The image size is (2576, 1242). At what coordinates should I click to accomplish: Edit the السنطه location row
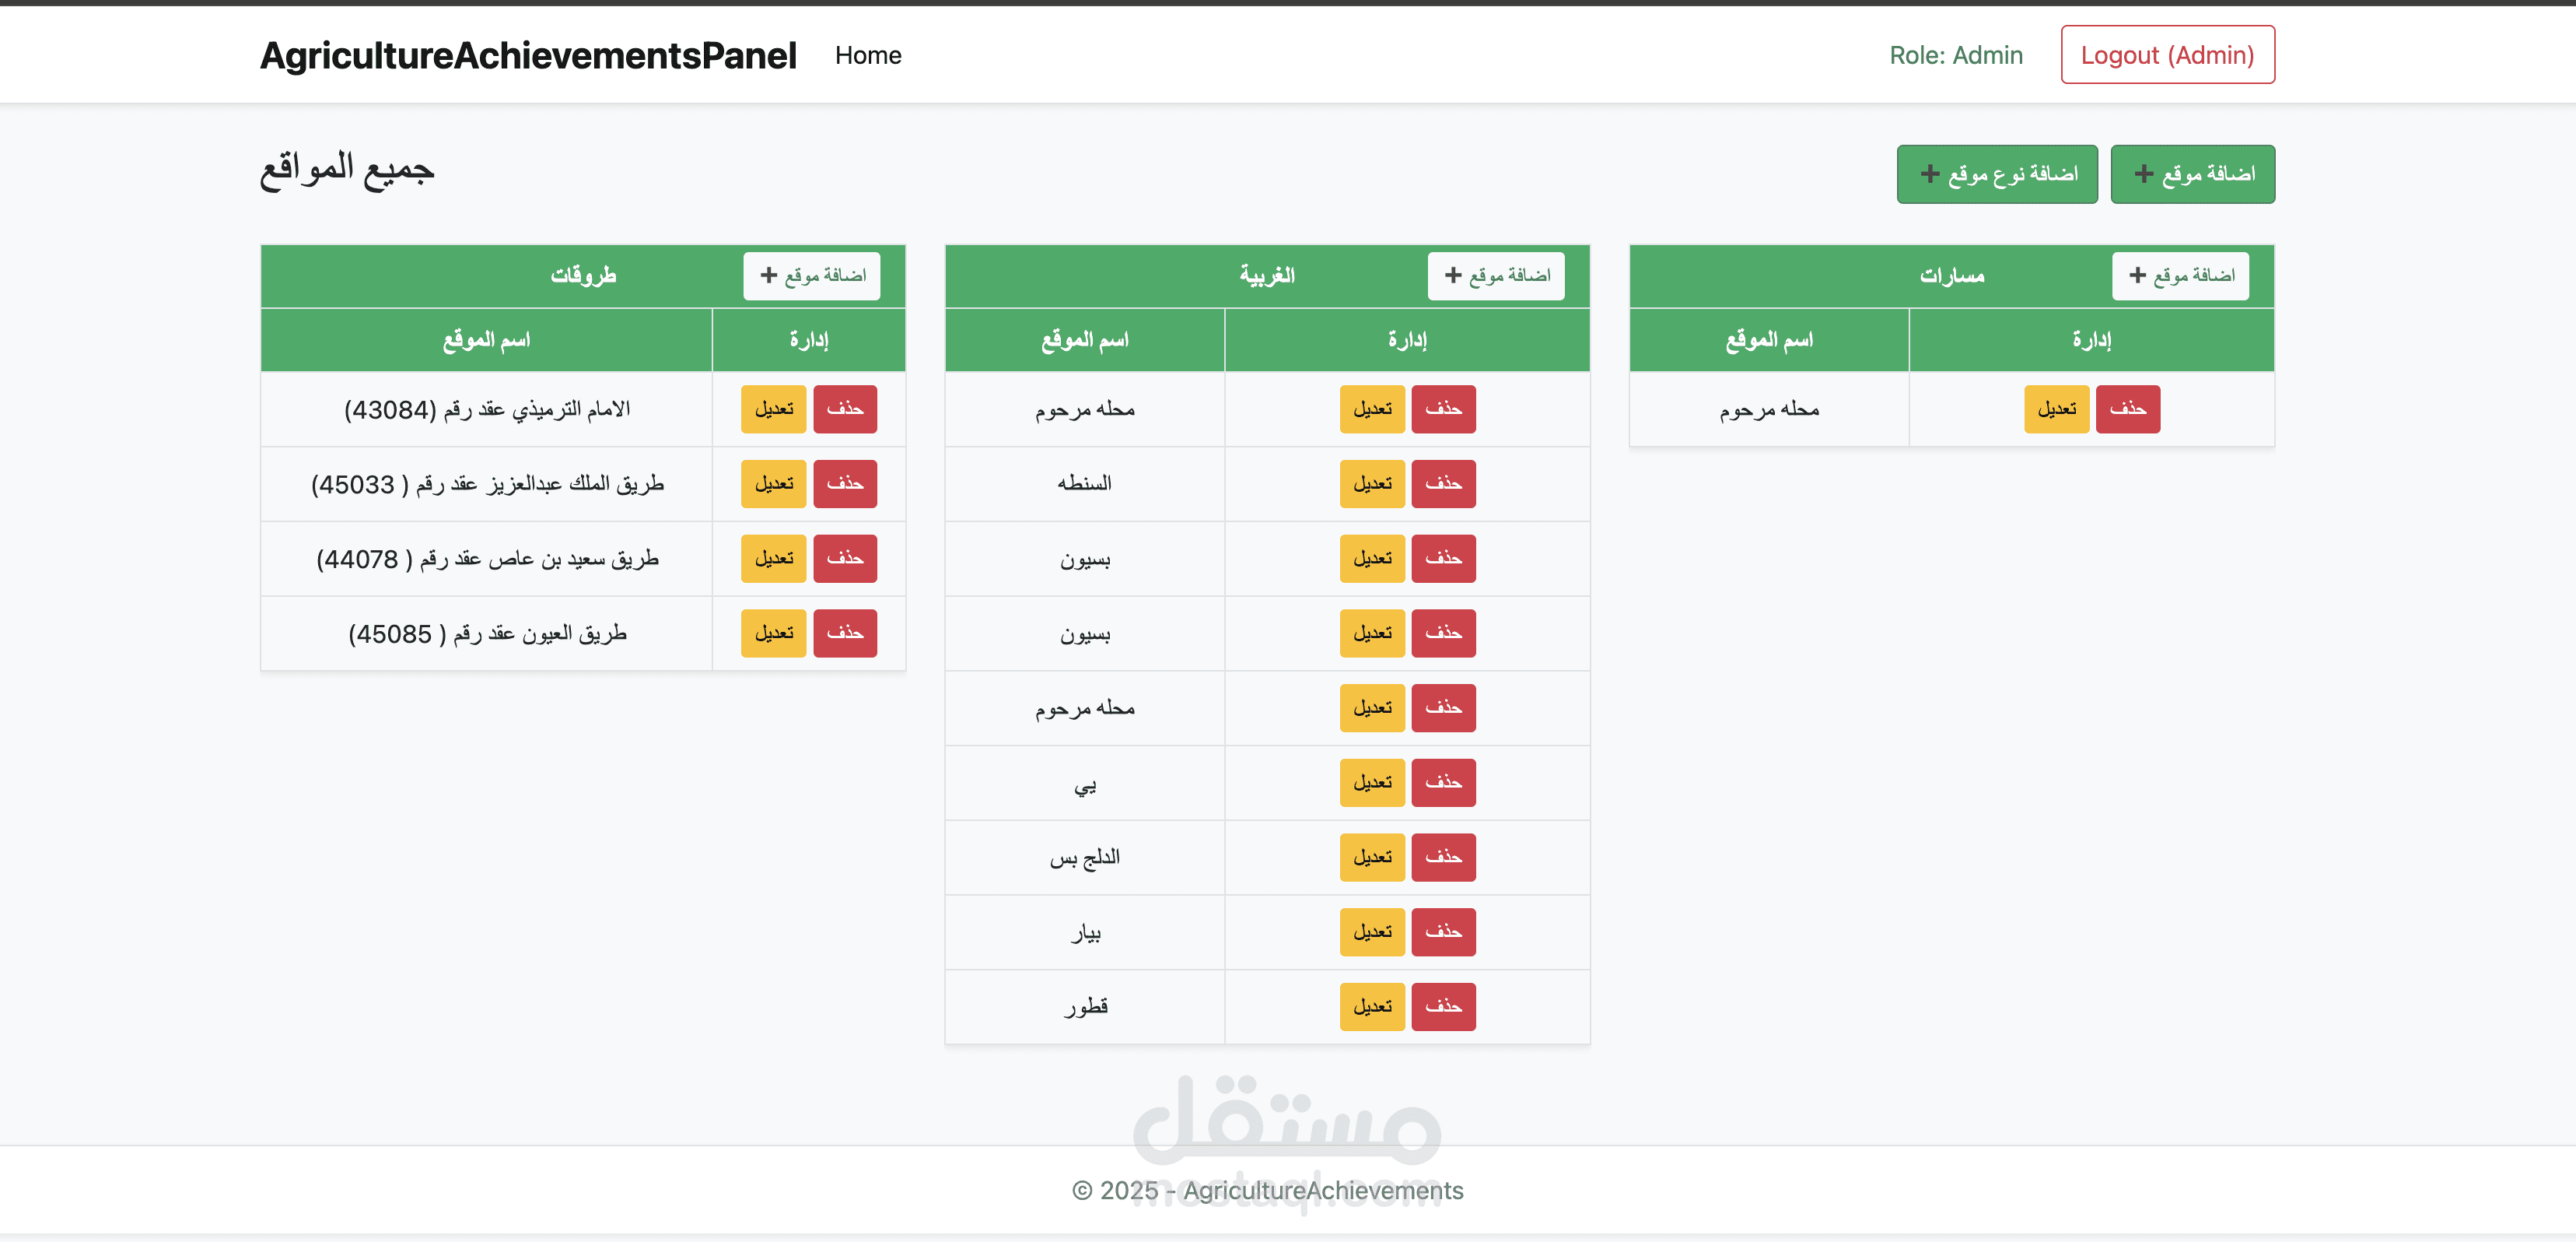[x=1371, y=483]
